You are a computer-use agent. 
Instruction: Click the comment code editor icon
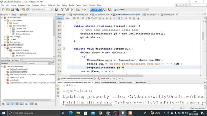[x=134, y=18]
